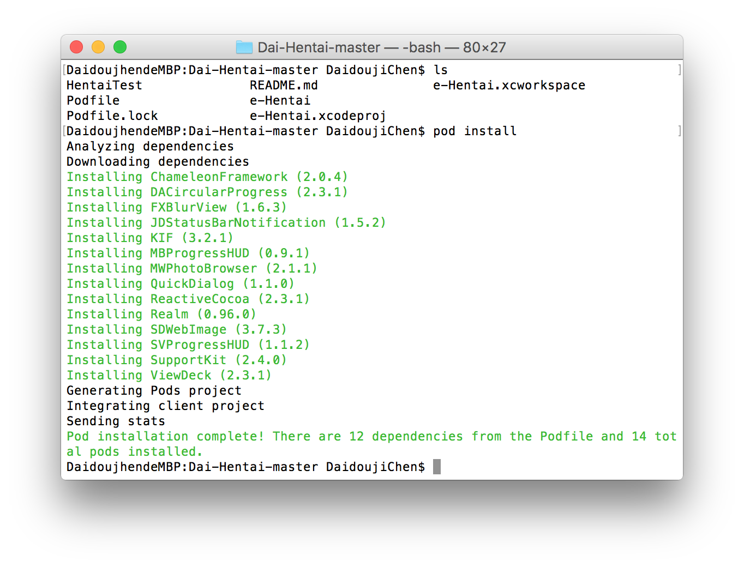The width and height of the screenshot is (744, 567).
Task: Click 'Installing SVProgressHUD (1.1.2)' line
Action: point(188,345)
